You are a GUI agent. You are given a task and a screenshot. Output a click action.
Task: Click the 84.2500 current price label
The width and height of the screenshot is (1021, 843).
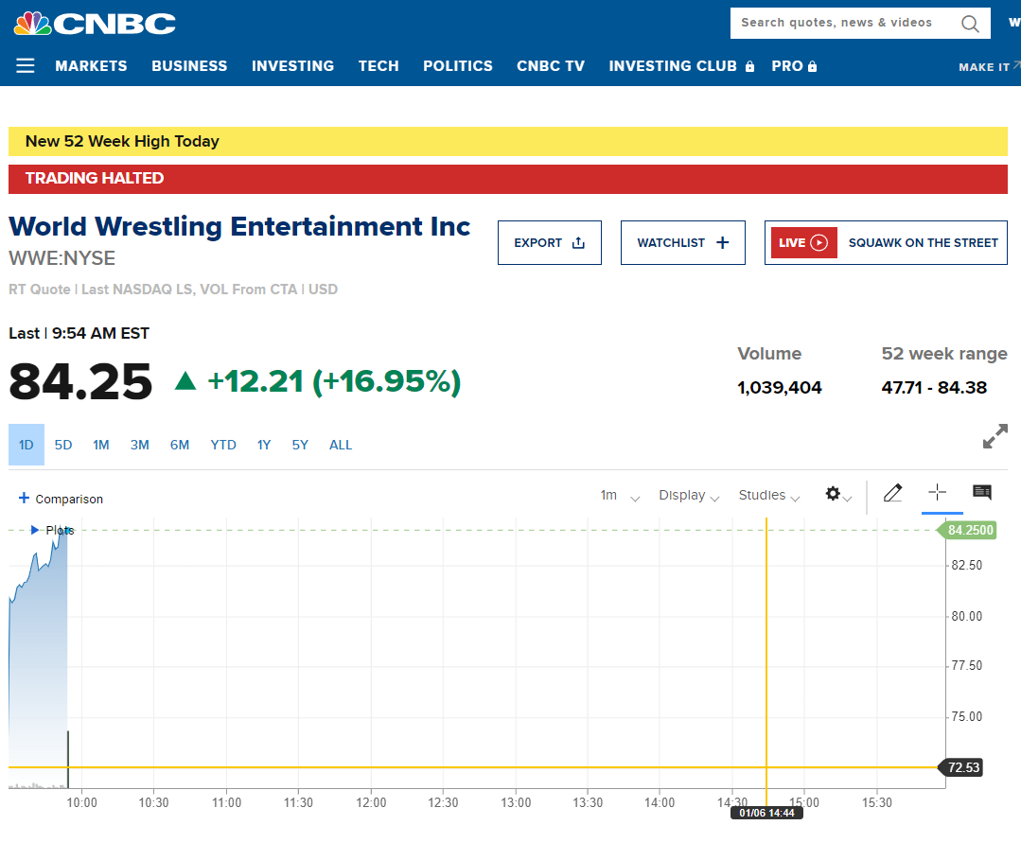click(x=966, y=530)
